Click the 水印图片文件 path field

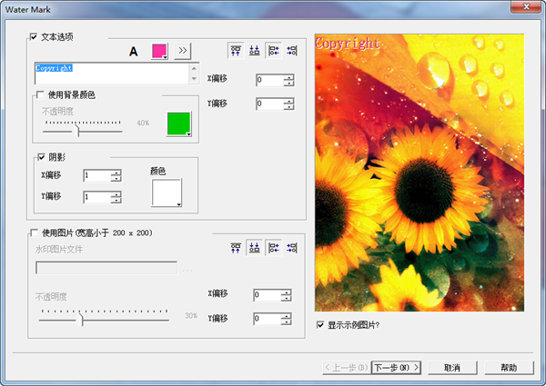(106, 268)
